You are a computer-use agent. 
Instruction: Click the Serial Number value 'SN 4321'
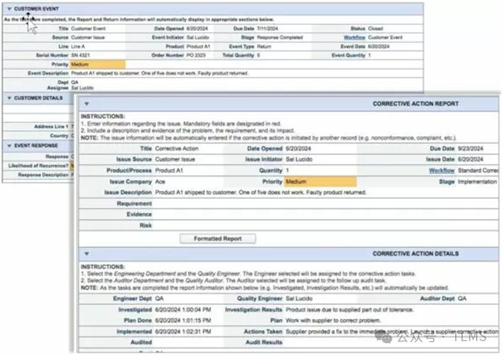click(x=80, y=56)
